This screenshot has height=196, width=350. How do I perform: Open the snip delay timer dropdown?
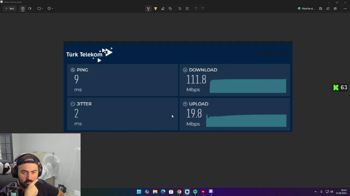[50, 8]
